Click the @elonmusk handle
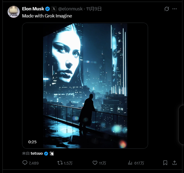Viewport: 184px width, 173px height. coord(70,9)
